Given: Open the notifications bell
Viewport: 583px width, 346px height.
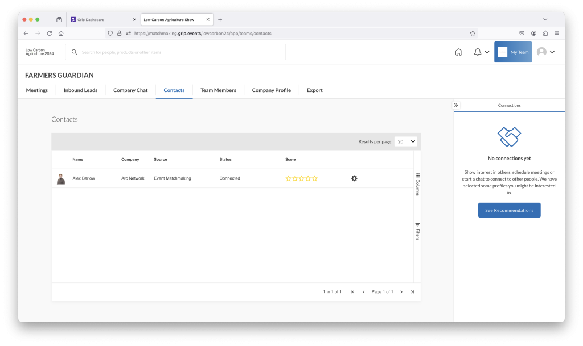Looking at the screenshot, I should point(478,52).
